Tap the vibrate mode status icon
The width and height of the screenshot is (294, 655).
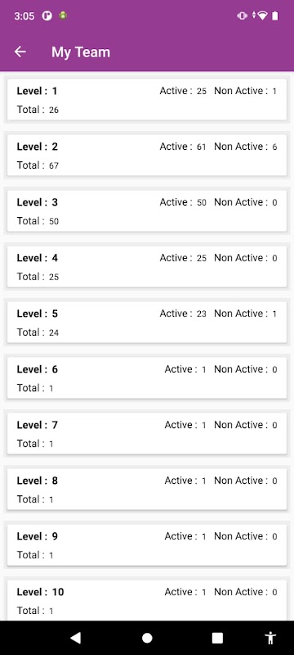click(242, 16)
